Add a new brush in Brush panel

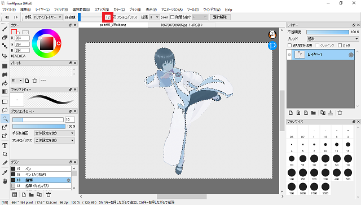point(24,195)
